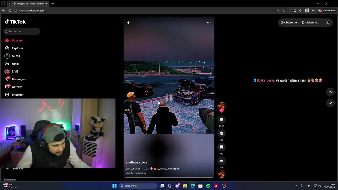Open the Amis page
Viewport: 338px width, 190px height.
(x=15, y=64)
